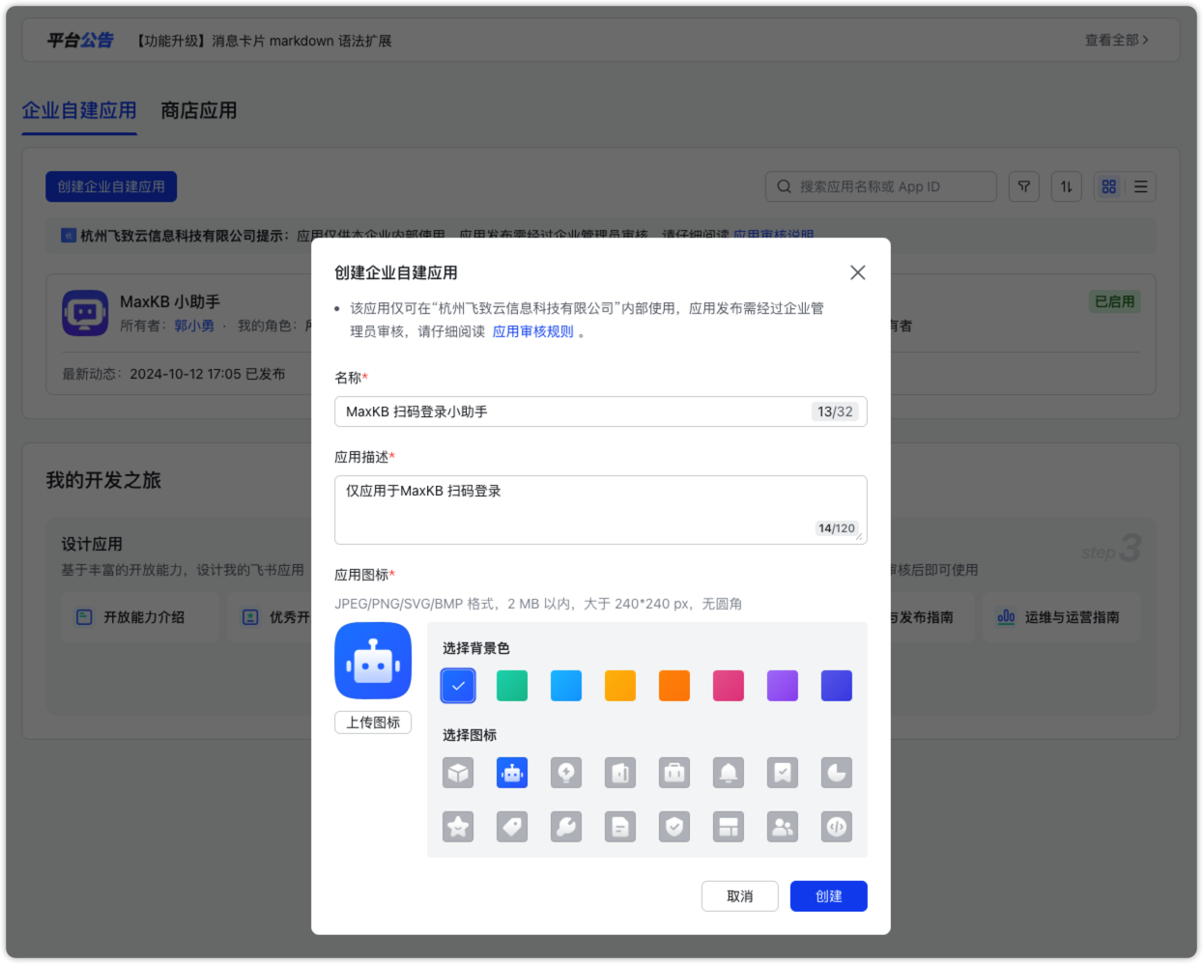Viewport: 1203px width, 964px height.
Task: Click the MaxKB 小助手 app name
Action: (170, 301)
